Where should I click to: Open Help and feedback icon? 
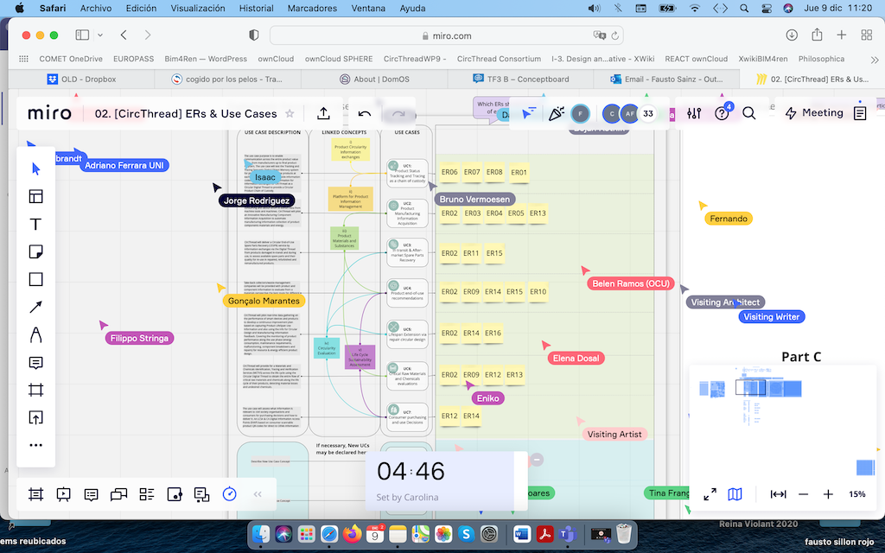[x=722, y=113]
